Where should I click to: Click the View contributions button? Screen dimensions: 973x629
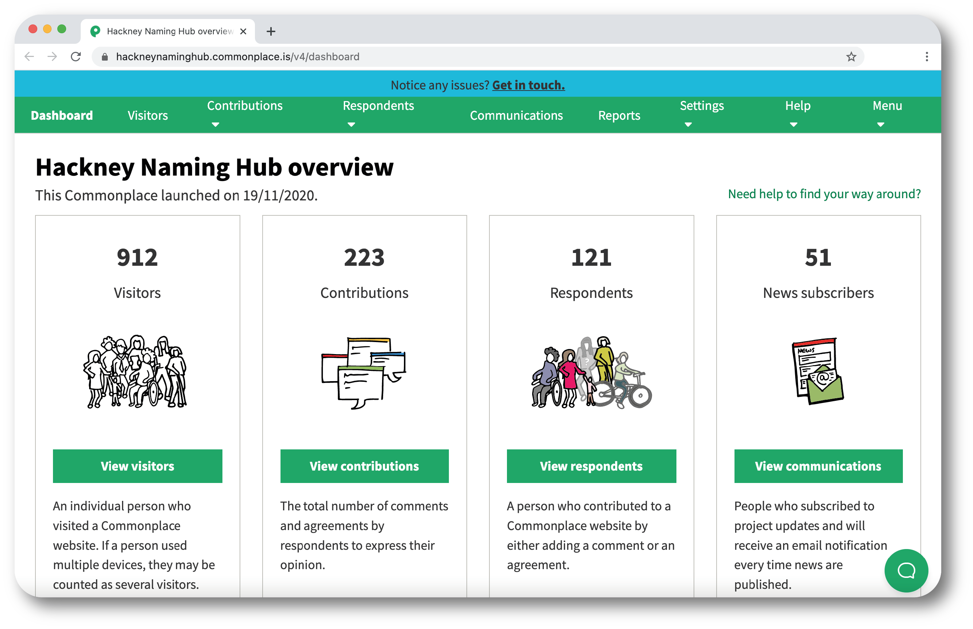(x=364, y=466)
